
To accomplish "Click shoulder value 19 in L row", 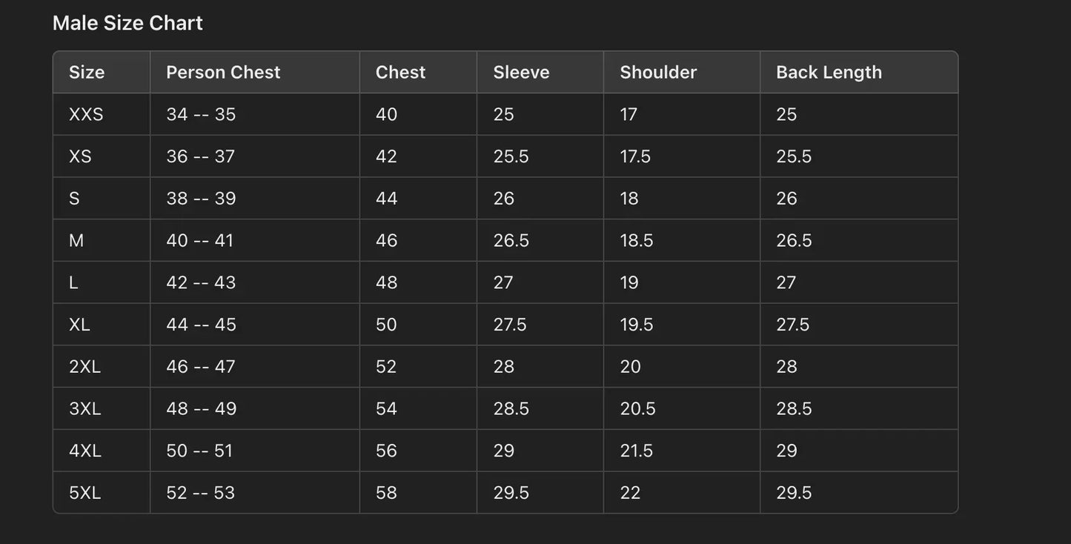I will [x=629, y=282].
